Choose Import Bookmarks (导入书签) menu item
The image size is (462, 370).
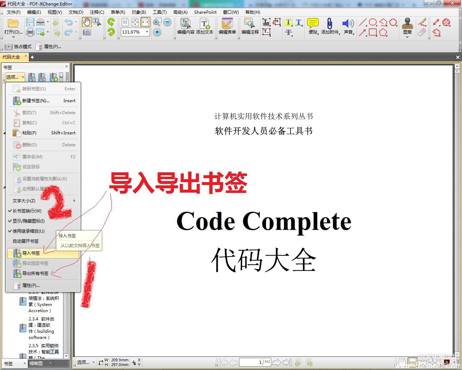click(x=43, y=253)
